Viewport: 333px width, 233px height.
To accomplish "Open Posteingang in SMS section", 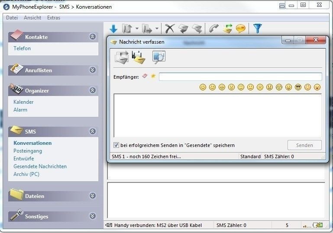I will [x=28, y=151].
